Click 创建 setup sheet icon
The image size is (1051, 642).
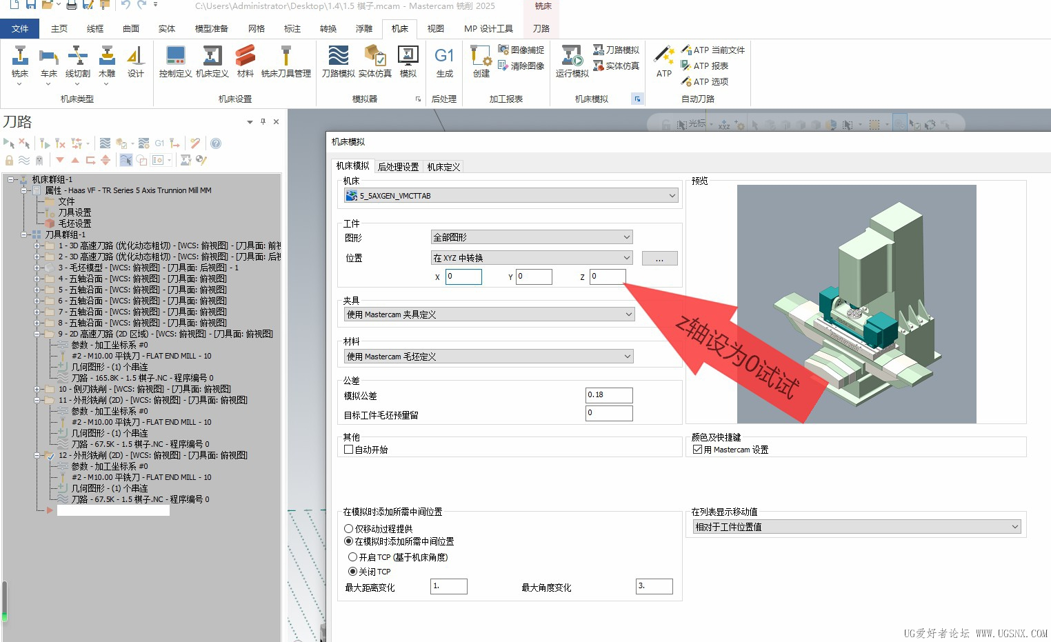pos(481,62)
